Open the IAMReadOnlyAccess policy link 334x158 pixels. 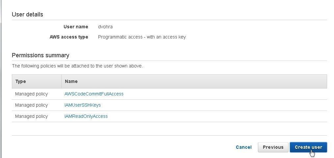coord(86,116)
